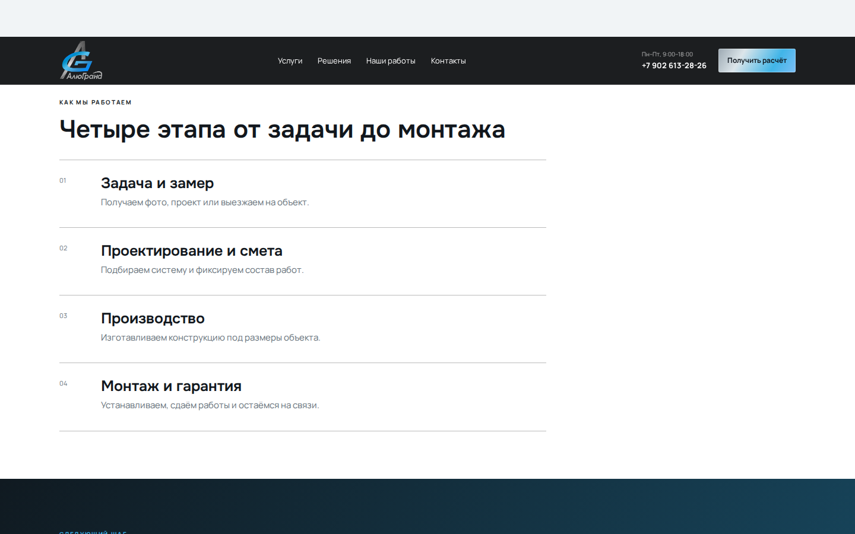Click the heading Четыре этапа от задачи до монтажа
The image size is (855, 534).
[282, 129]
